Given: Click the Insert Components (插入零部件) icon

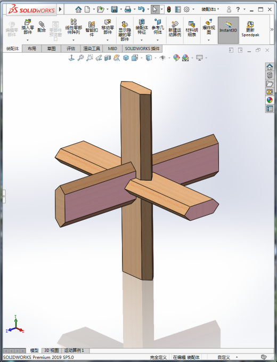Looking at the screenshot, I should 28,26.
